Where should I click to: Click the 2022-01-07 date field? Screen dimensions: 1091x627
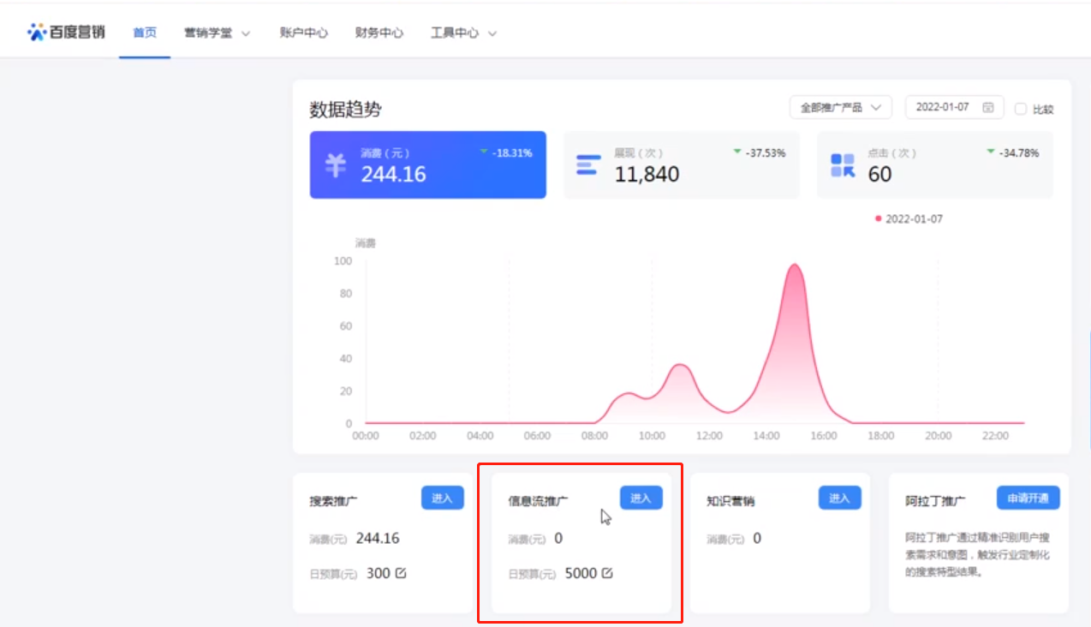[x=954, y=107]
